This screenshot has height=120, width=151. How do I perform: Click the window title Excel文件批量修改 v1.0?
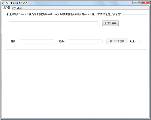[x=16, y=3]
